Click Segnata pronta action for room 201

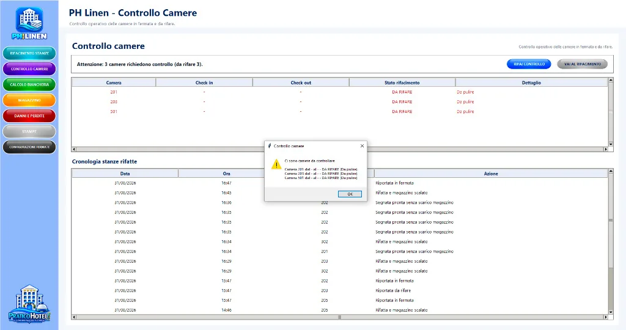point(414,251)
